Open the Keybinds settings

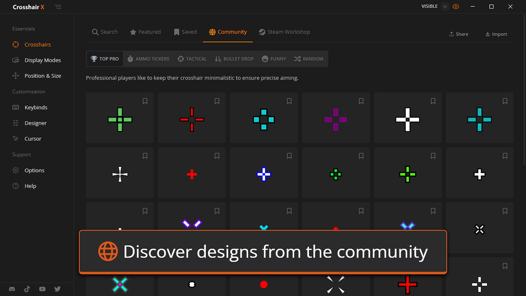click(36, 107)
